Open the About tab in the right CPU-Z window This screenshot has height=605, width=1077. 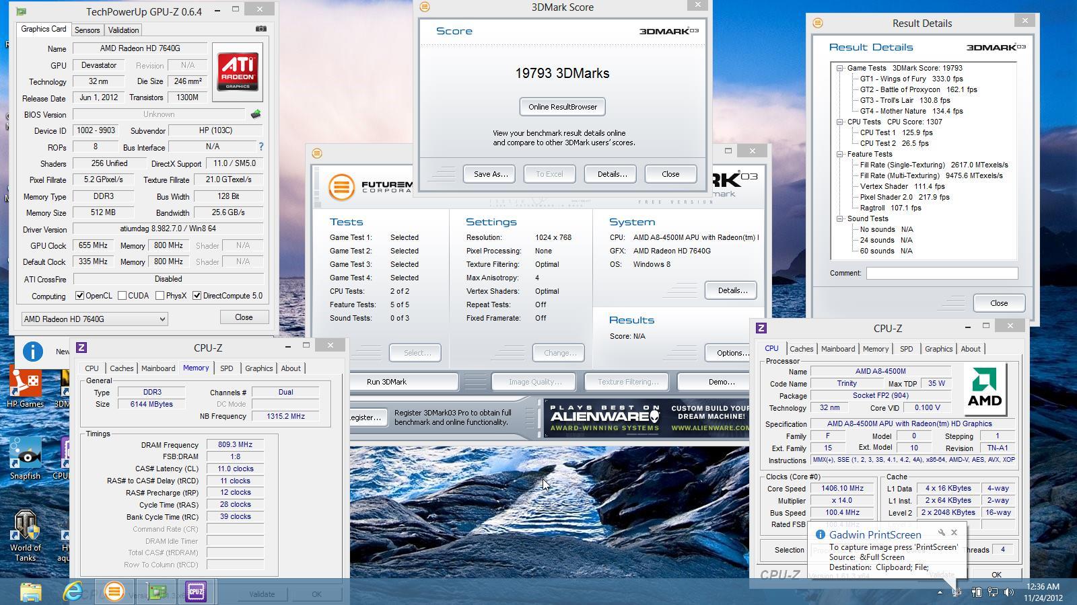coord(970,349)
